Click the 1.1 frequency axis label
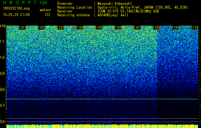Screen dimensions: 201x128 click(3, 42)
